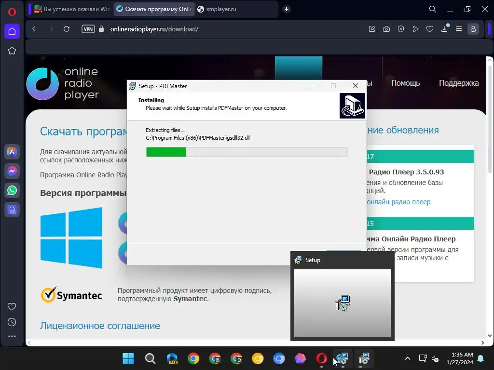
Task: Open Opera from the taskbar
Action: (x=322, y=358)
